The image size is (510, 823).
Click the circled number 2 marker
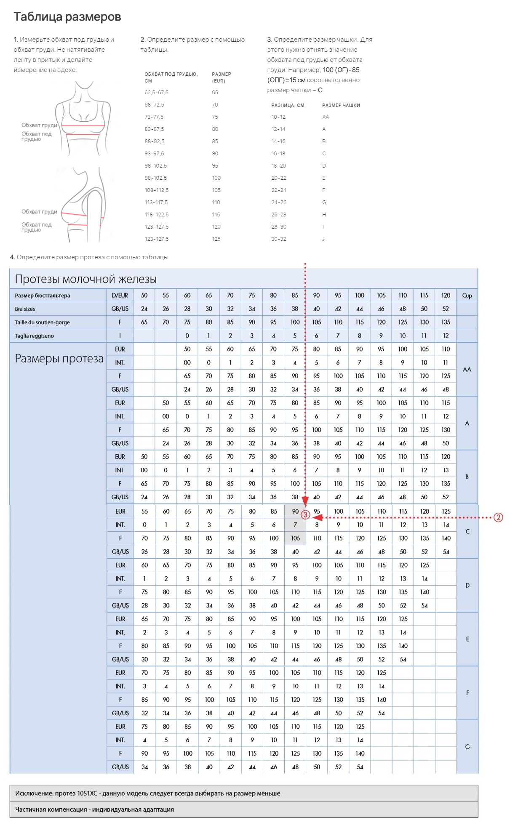click(x=498, y=517)
